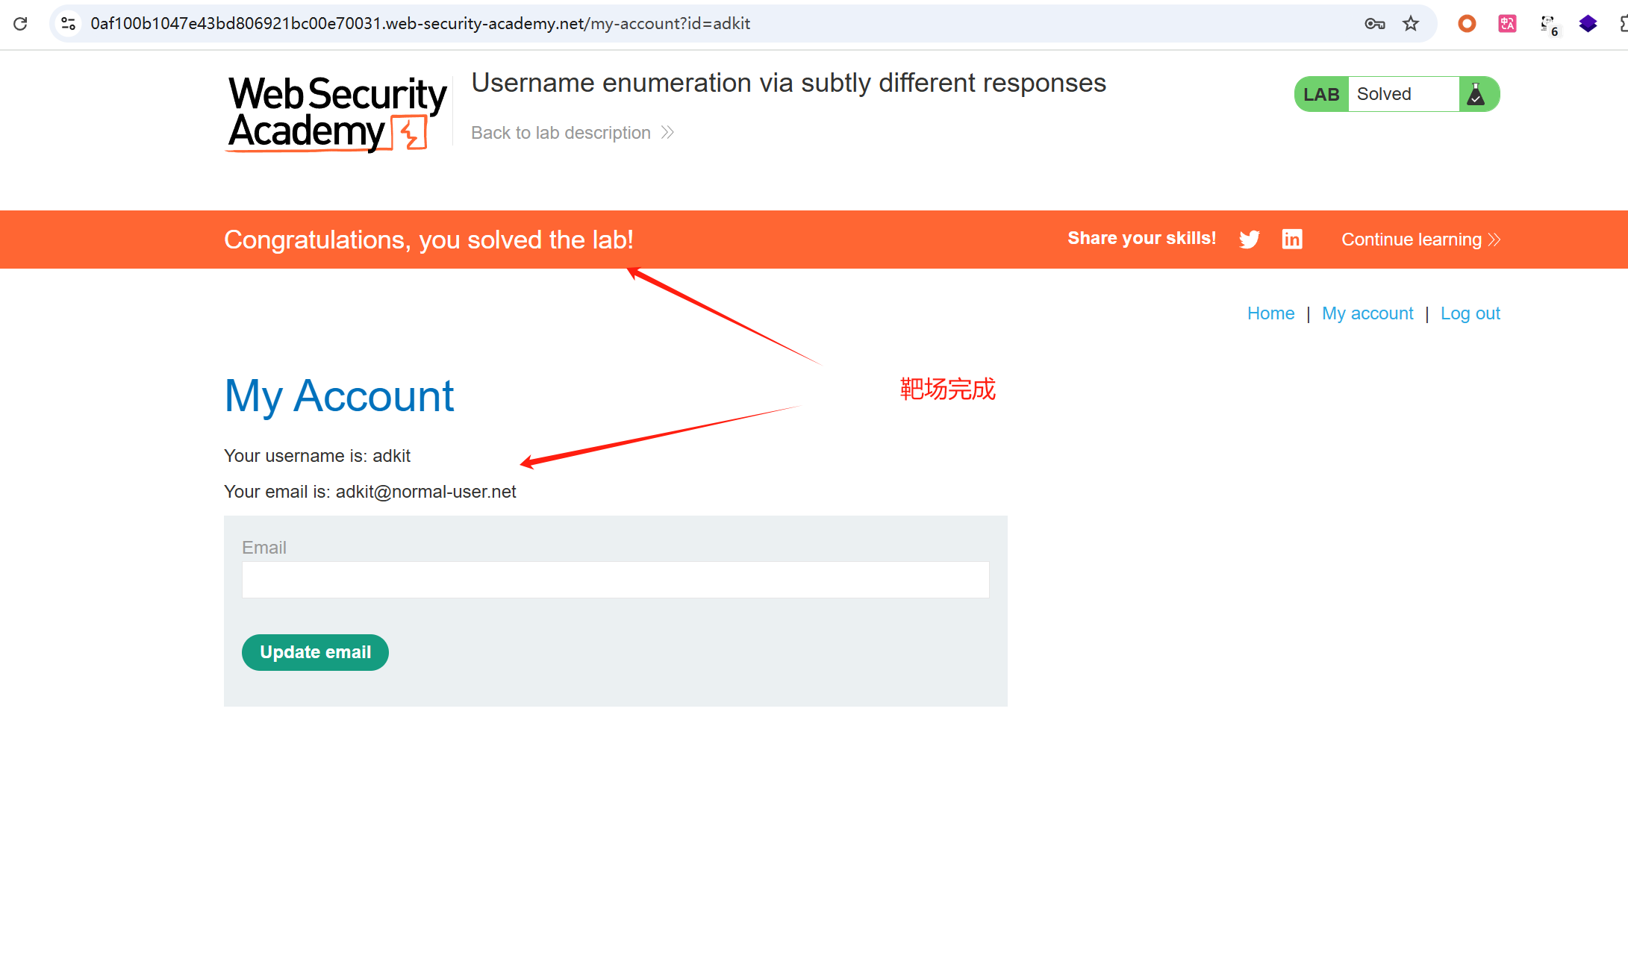1628x979 pixels.
Task: Click the Log out link
Action: coord(1470,313)
